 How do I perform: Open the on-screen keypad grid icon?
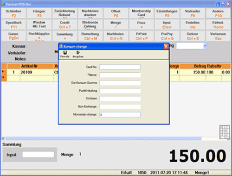point(225,132)
